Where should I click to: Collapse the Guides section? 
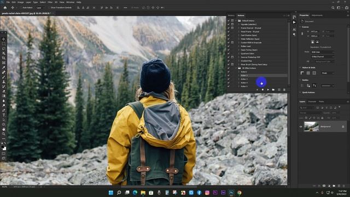pos(300,80)
